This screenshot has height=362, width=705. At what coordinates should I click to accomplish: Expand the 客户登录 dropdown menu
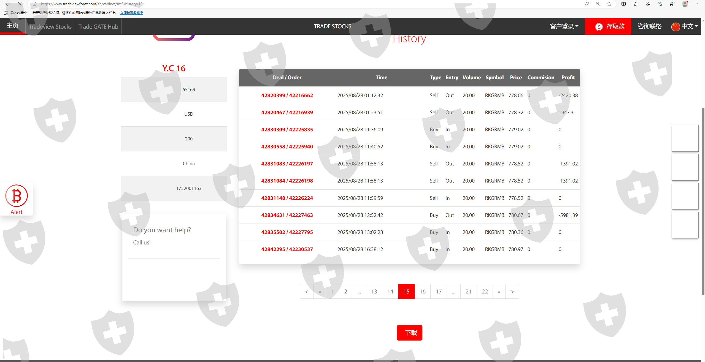[x=564, y=26]
